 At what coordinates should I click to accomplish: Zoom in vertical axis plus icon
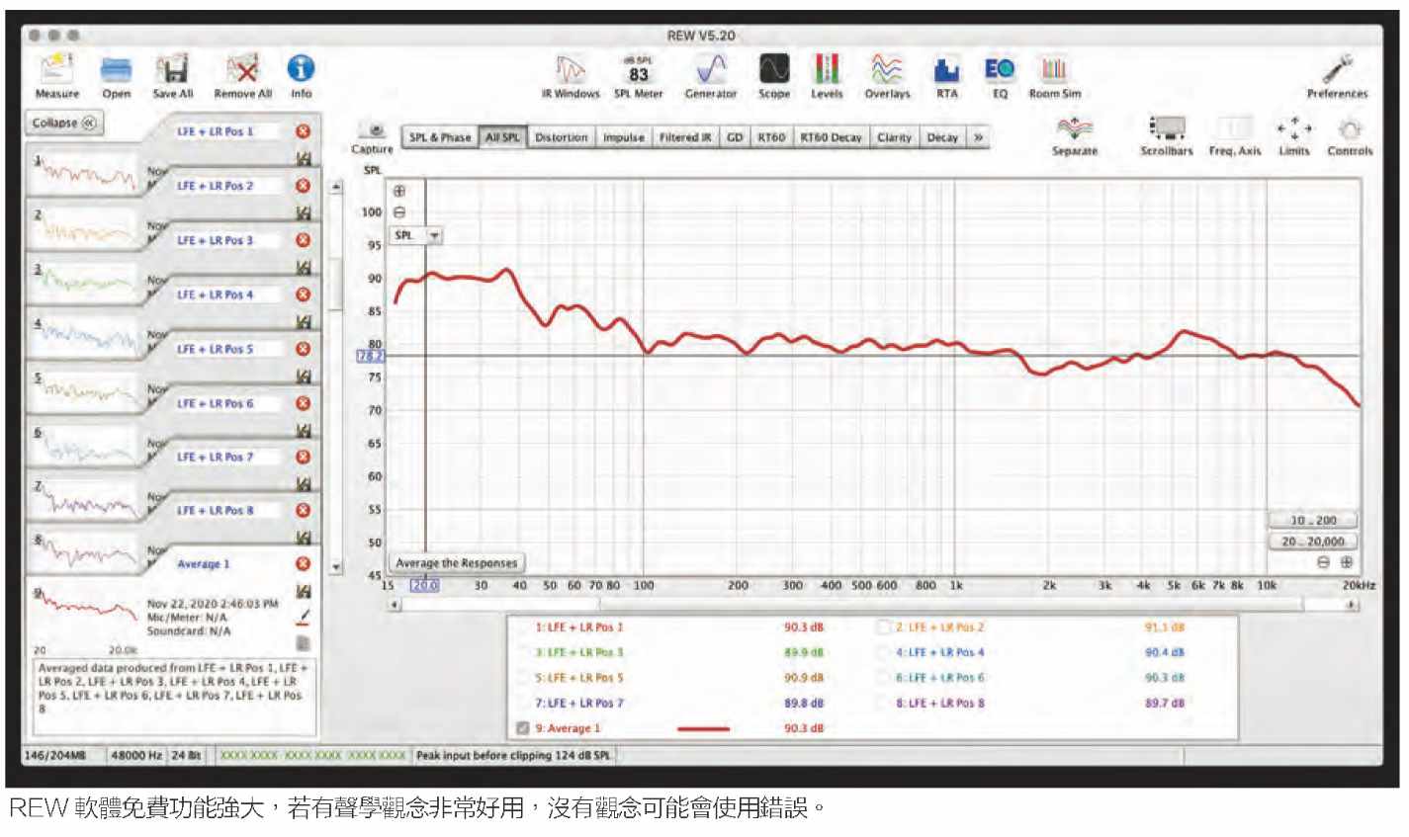398,192
